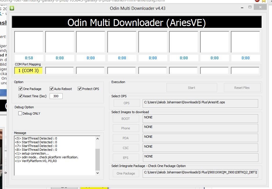Screen dimensions: 272x189
Task: Click the BOOT path field showing NONE
Action: coord(200,119)
